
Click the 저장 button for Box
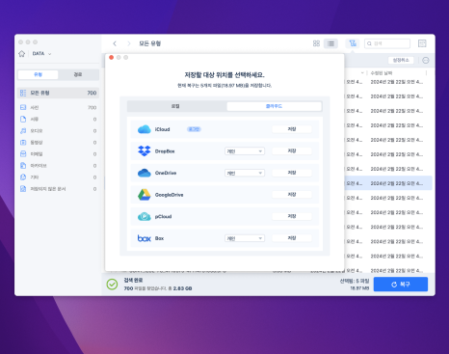point(292,238)
